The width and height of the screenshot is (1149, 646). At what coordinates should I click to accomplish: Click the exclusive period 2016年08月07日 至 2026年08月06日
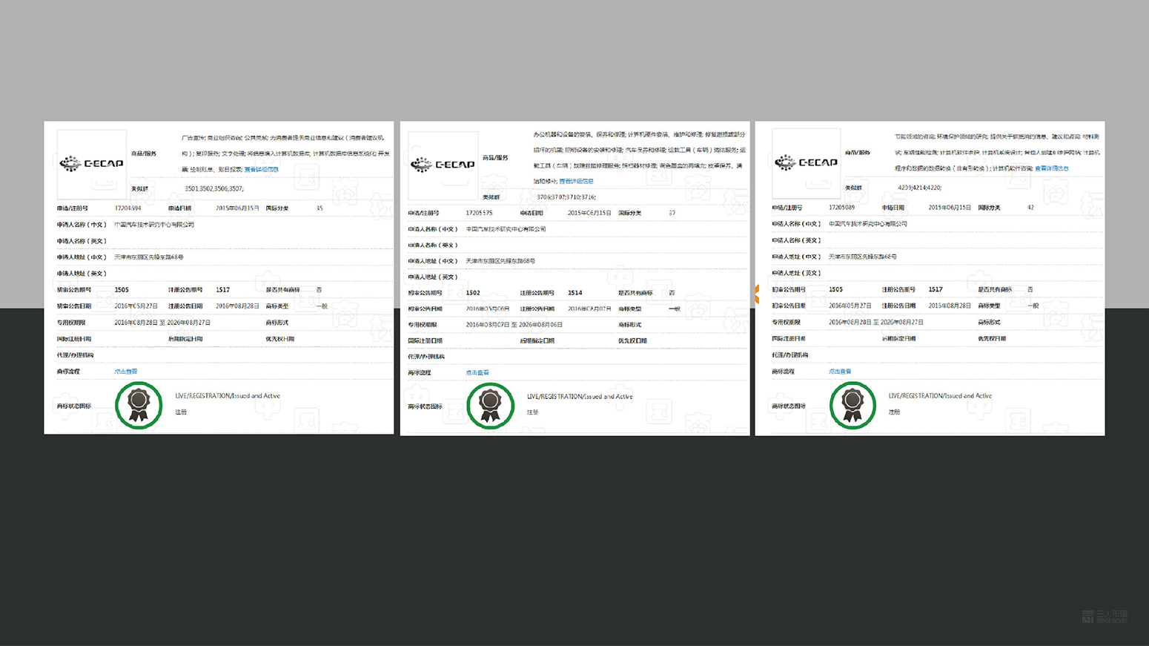(514, 325)
